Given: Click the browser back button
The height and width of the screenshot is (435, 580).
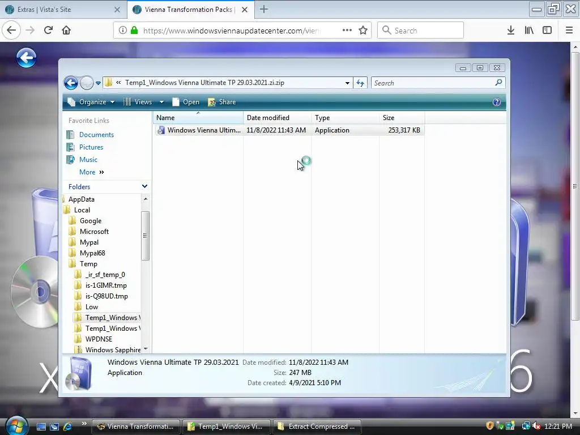Looking at the screenshot, I should (x=11, y=30).
